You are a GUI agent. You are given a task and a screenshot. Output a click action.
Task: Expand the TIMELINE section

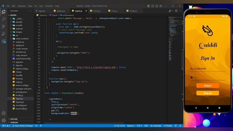tap(21, 123)
